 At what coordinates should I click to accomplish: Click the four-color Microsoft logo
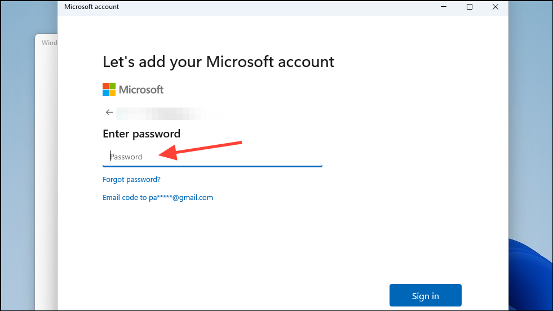tap(109, 90)
